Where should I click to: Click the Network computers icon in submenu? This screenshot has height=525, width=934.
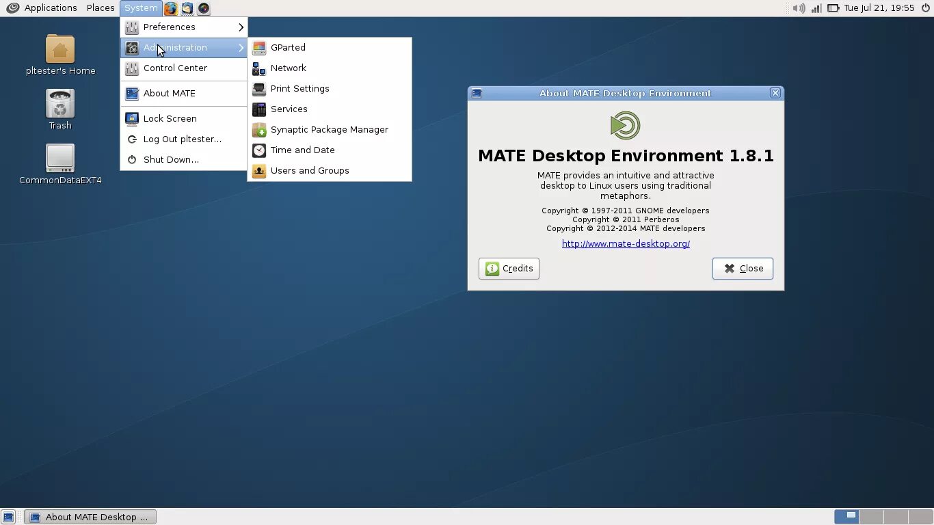pyautogui.click(x=259, y=68)
